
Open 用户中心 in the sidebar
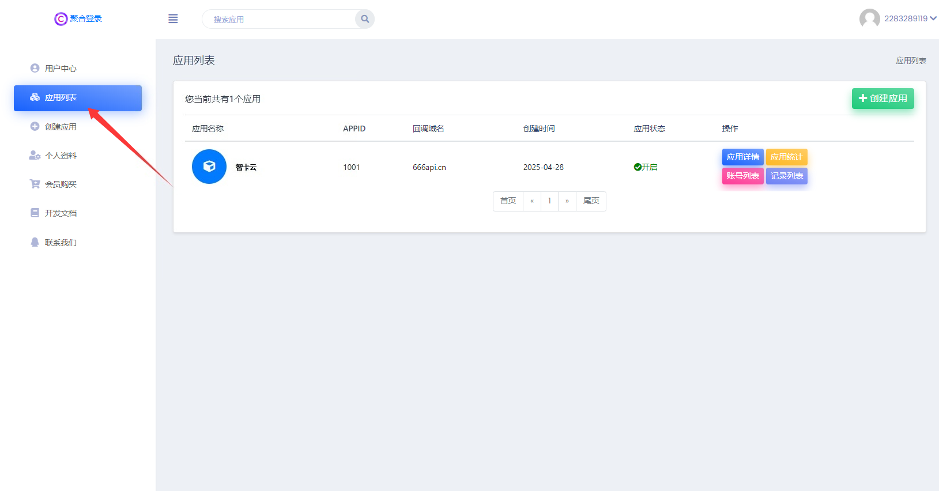pyautogui.click(x=61, y=69)
